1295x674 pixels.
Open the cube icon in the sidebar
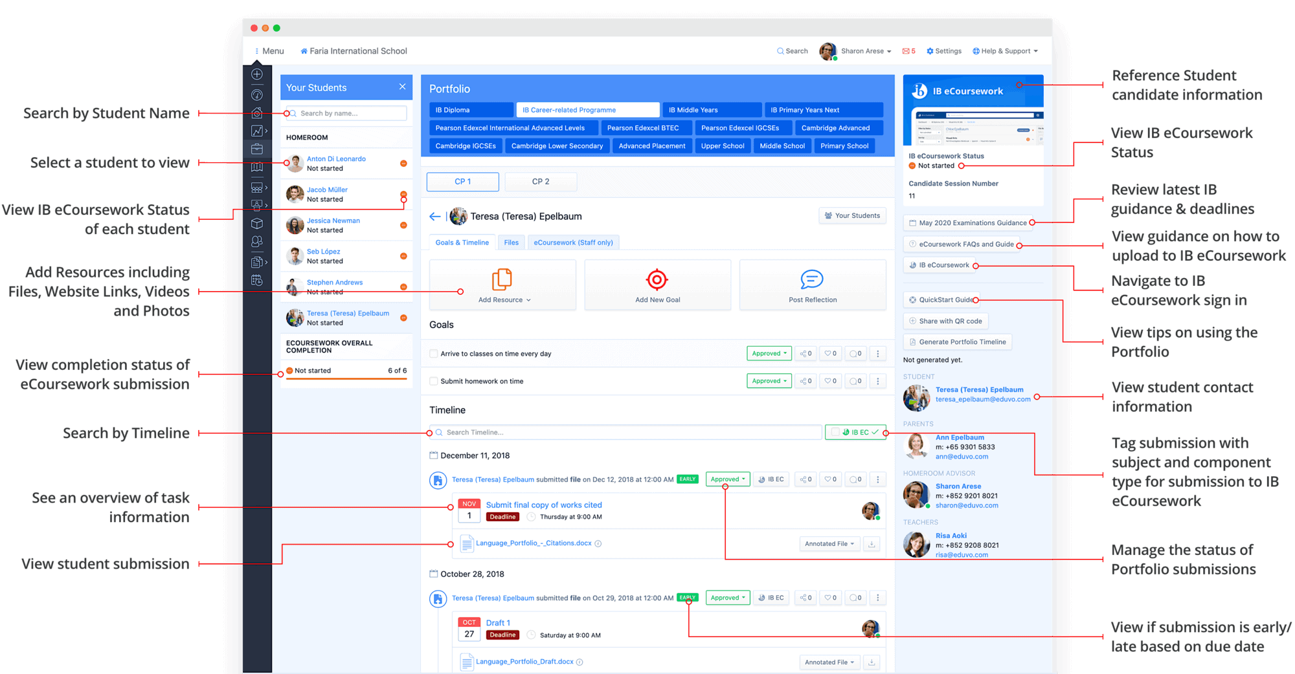[x=257, y=223]
